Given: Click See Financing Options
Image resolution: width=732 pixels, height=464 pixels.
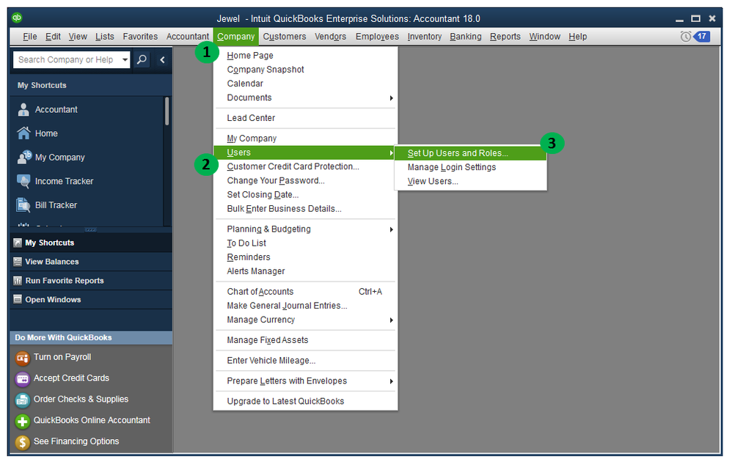Looking at the screenshot, I should 76,441.
